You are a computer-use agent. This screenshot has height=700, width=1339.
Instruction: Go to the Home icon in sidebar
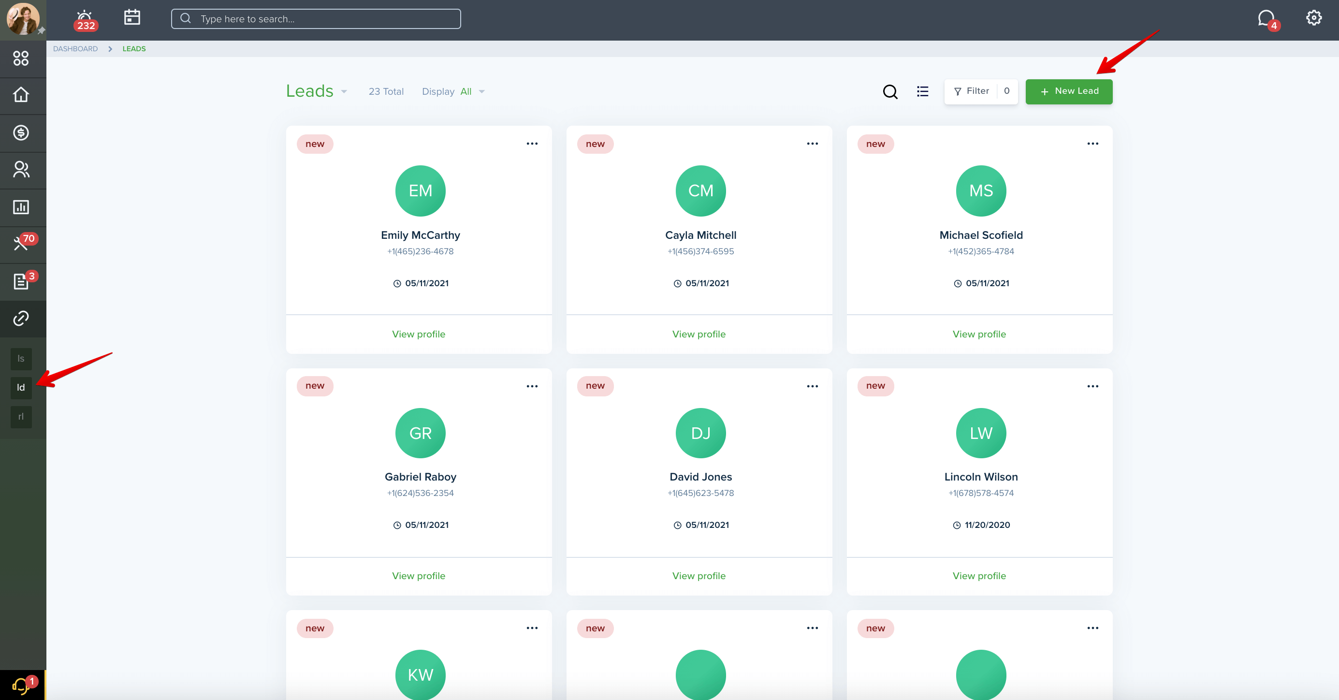[x=21, y=95]
